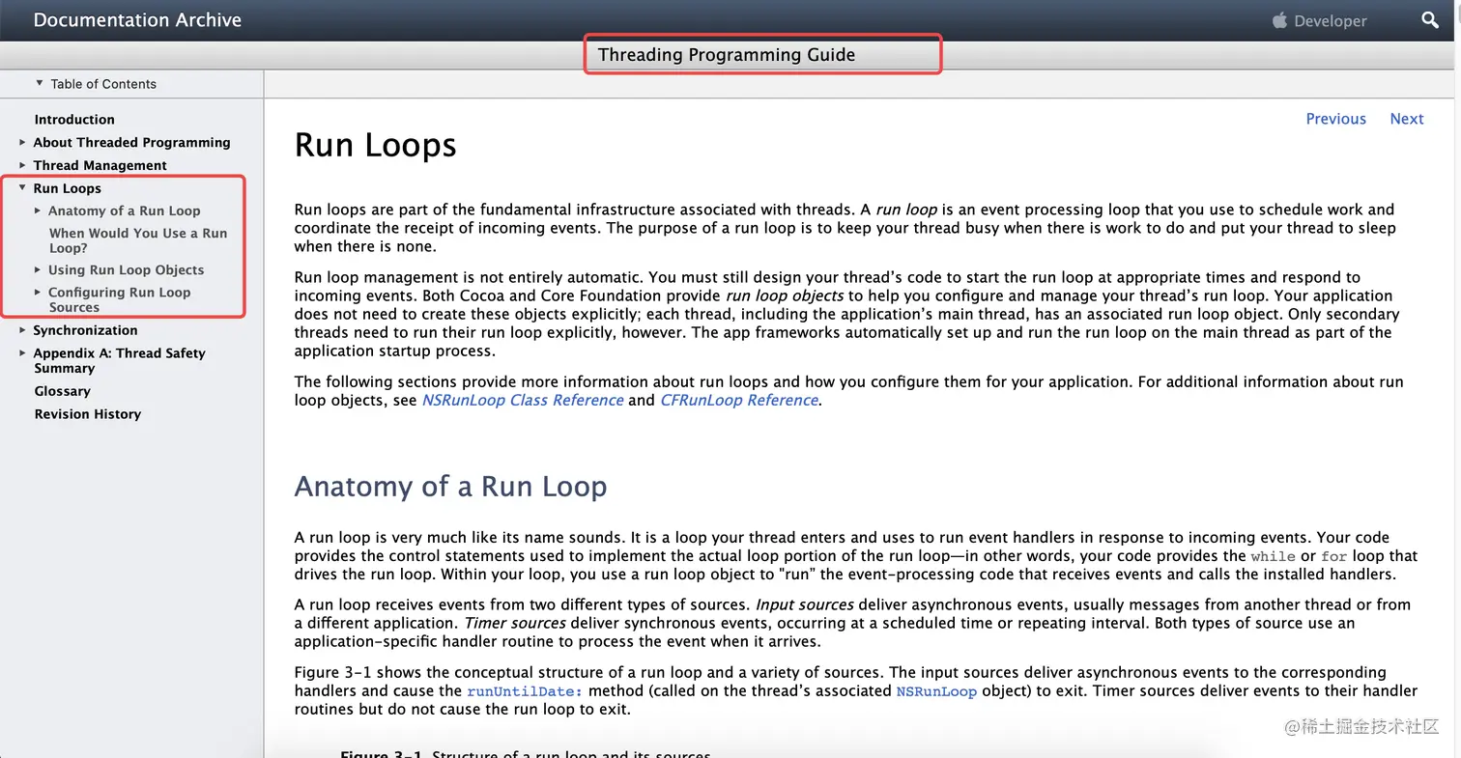Viewport: 1461px width, 758px height.
Task: Click the Table of Contents label
Action: coord(103,84)
